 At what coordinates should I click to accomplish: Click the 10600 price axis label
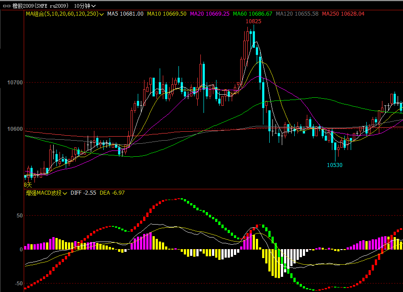coord(15,129)
